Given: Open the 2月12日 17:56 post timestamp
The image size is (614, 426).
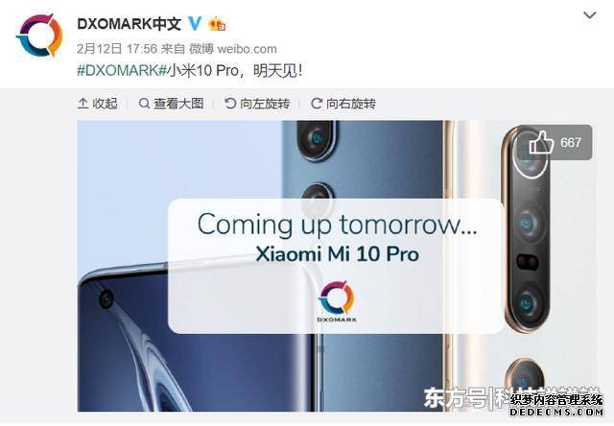Looking at the screenshot, I should pos(117,49).
